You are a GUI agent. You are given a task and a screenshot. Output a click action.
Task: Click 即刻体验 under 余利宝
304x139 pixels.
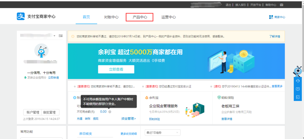pyautogui.click(x=154, y=119)
